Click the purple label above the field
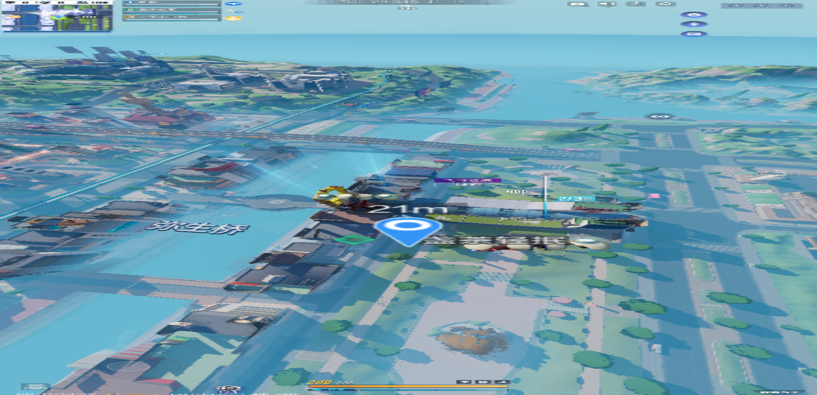817x395 pixels. pos(467,180)
